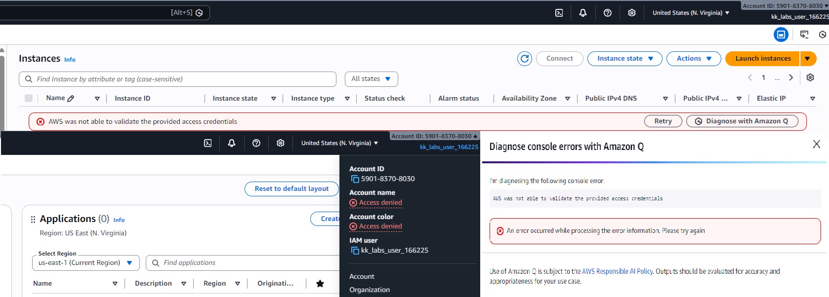
Task: Open the All states filter
Action: point(371,79)
